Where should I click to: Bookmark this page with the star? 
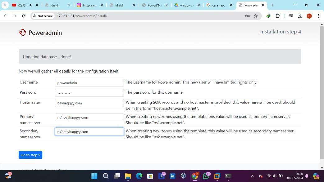[x=256, y=16]
